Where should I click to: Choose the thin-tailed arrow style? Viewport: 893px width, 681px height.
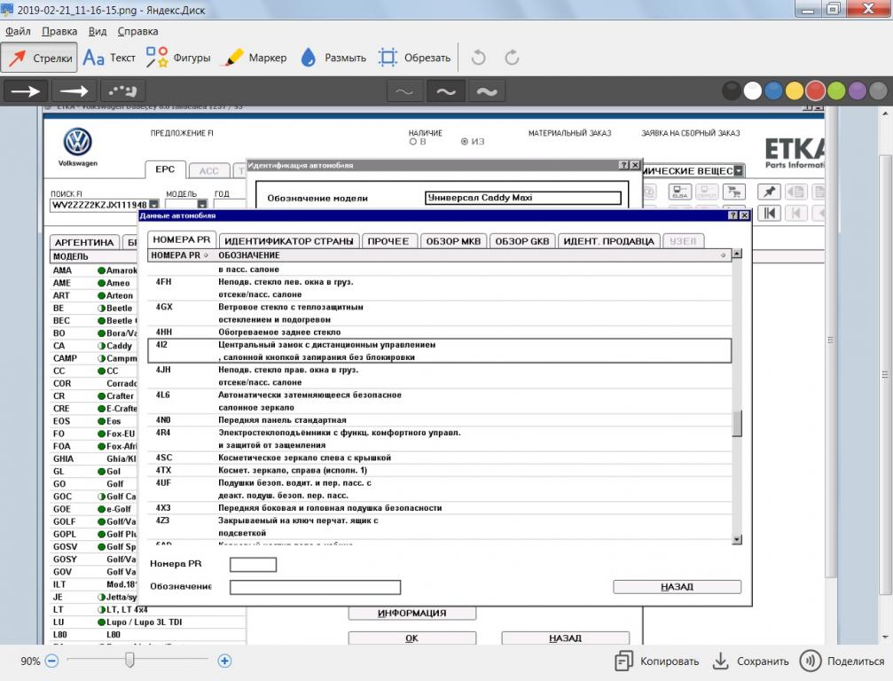click(74, 91)
